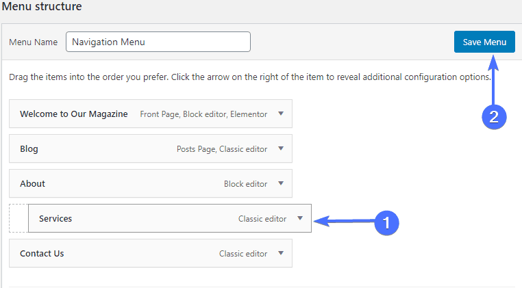
Task: Expand the Blog menu item arrow
Action: (281, 148)
